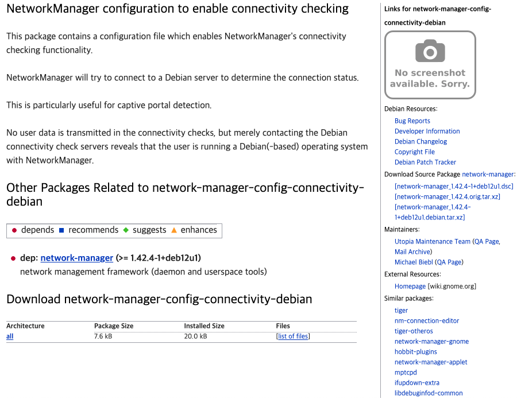
Task: Click the Installed Size column header
Action: 204,326
